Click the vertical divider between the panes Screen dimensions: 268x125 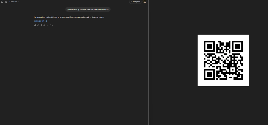click(148, 62)
